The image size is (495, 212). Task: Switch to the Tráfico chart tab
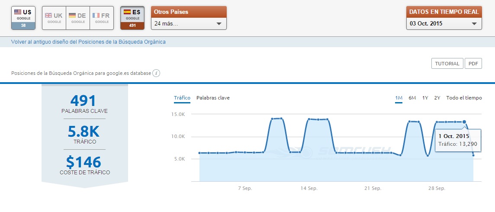[x=182, y=98]
